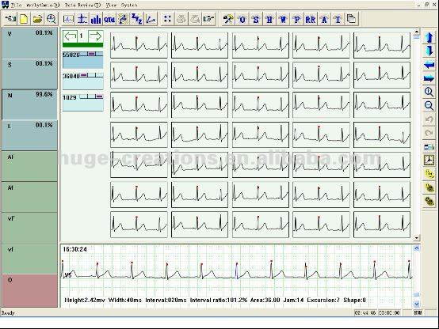Viewport: 439px width, 329px height.
Task: Select the O category red panel
Action: click(29, 290)
